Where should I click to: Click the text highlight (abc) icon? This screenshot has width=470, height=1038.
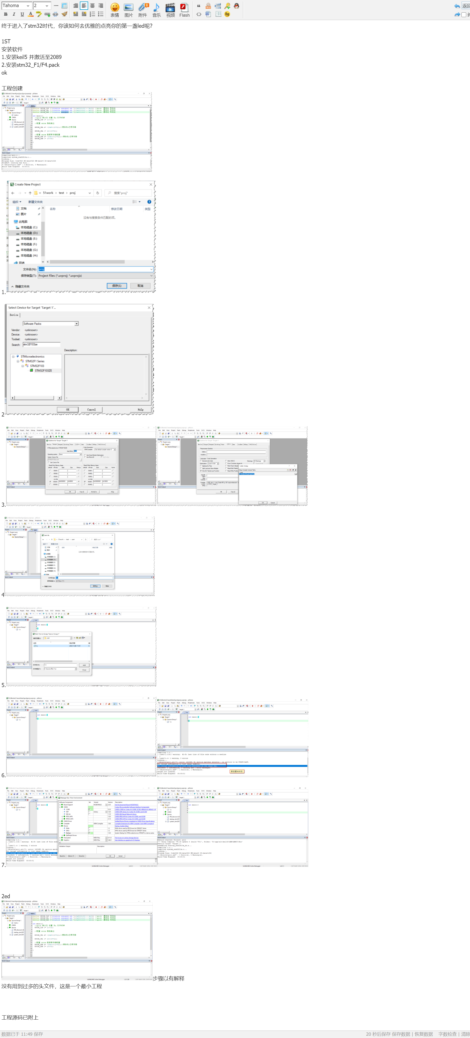39,14
